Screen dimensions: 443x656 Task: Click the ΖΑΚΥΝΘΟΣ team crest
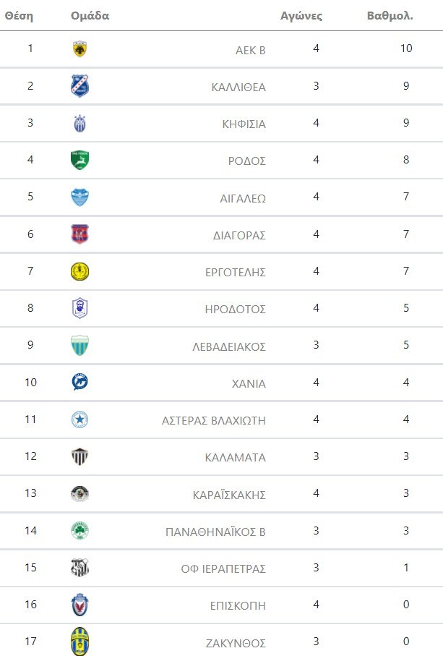pyautogui.click(x=80, y=642)
